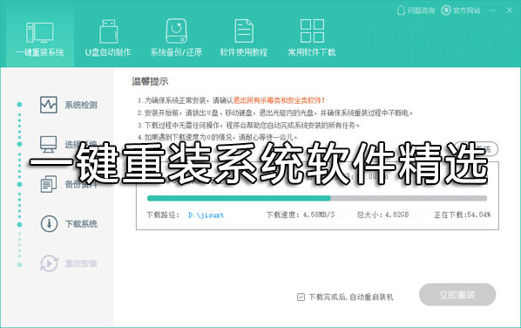Minimize the reinstall tool window
This screenshot has width=521, height=328.
click(x=492, y=10)
